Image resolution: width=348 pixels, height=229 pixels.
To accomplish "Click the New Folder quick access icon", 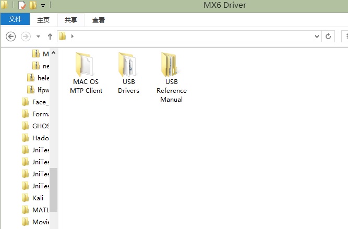I will (33, 5).
